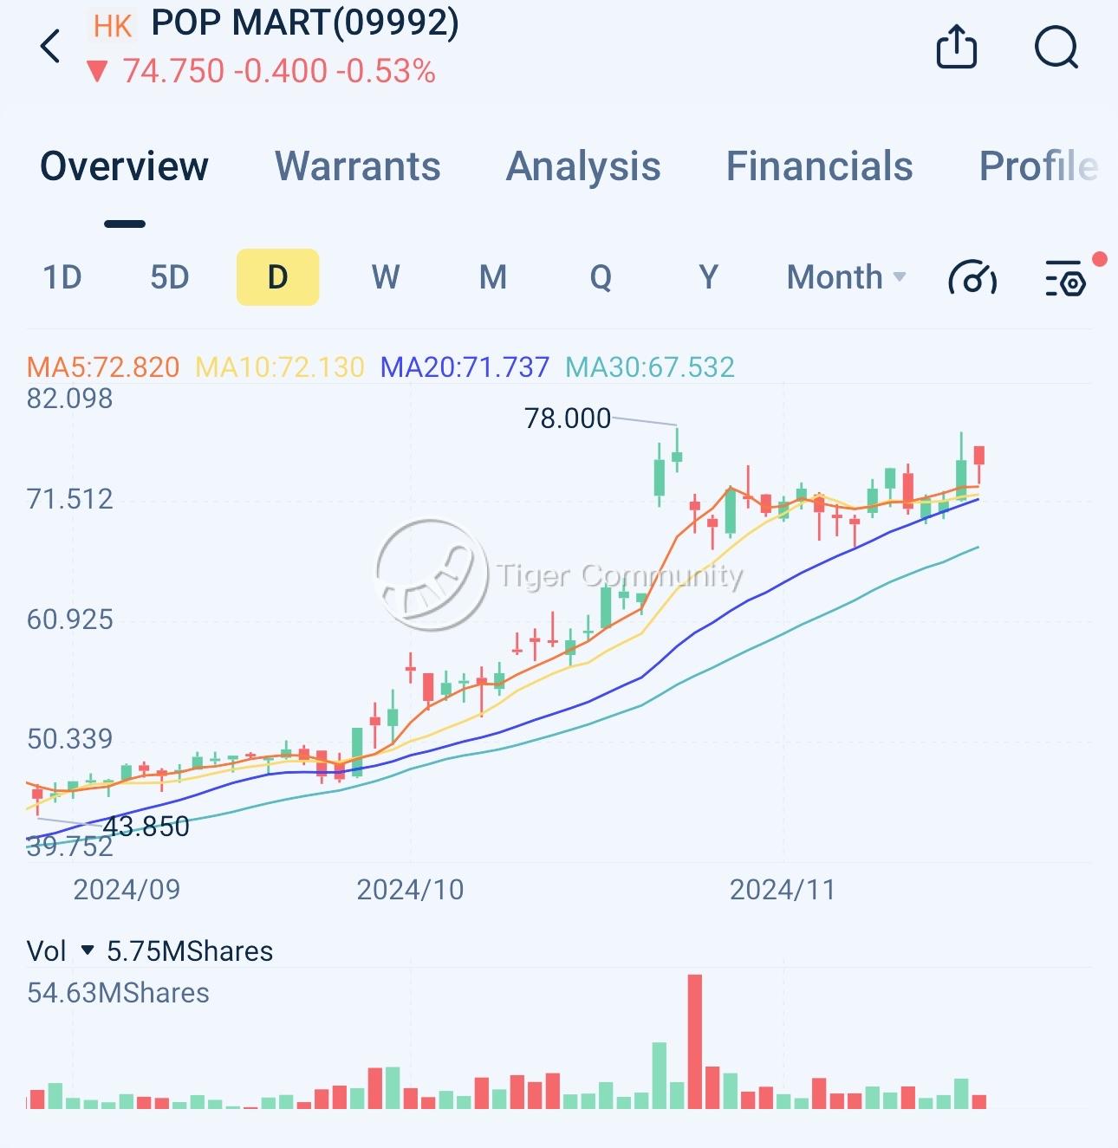Expand the Month period dropdown

(x=846, y=277)
